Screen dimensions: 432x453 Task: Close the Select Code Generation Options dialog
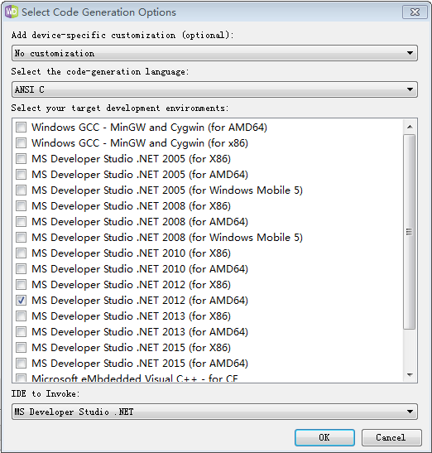415,12
